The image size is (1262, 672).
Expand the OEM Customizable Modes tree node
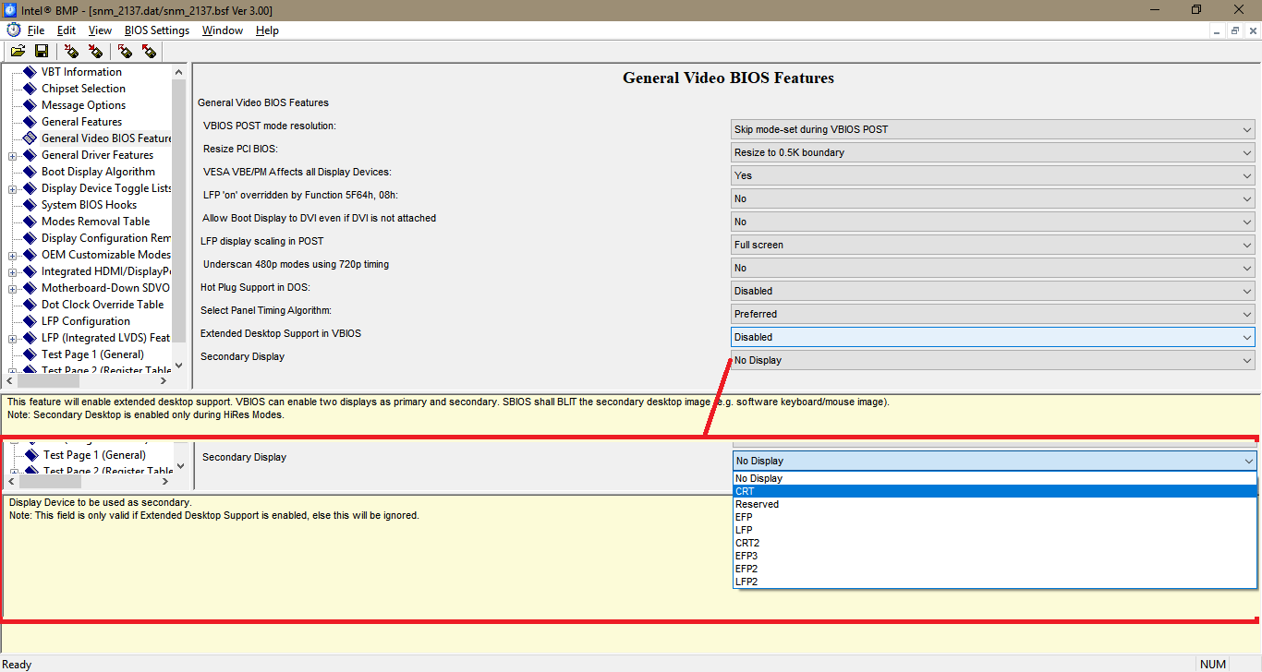[13, 255]
